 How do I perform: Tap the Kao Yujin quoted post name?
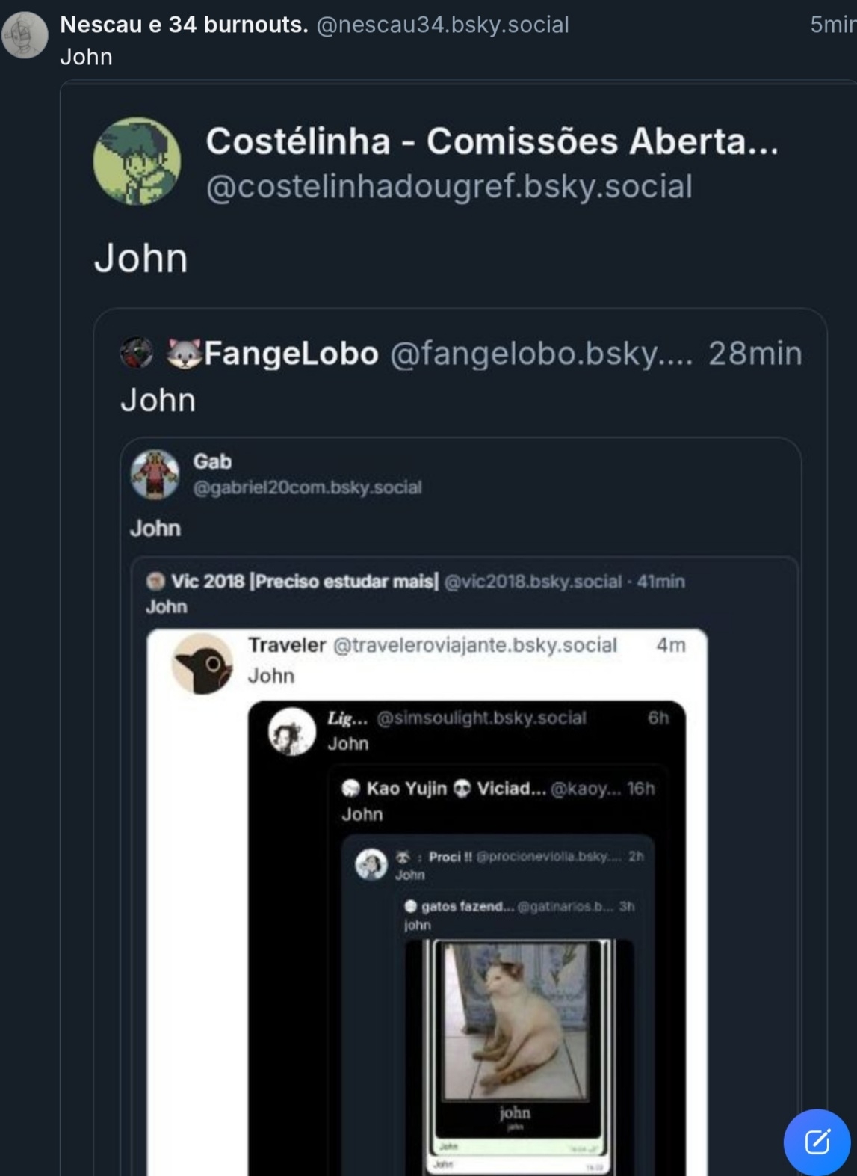point(406,788)
